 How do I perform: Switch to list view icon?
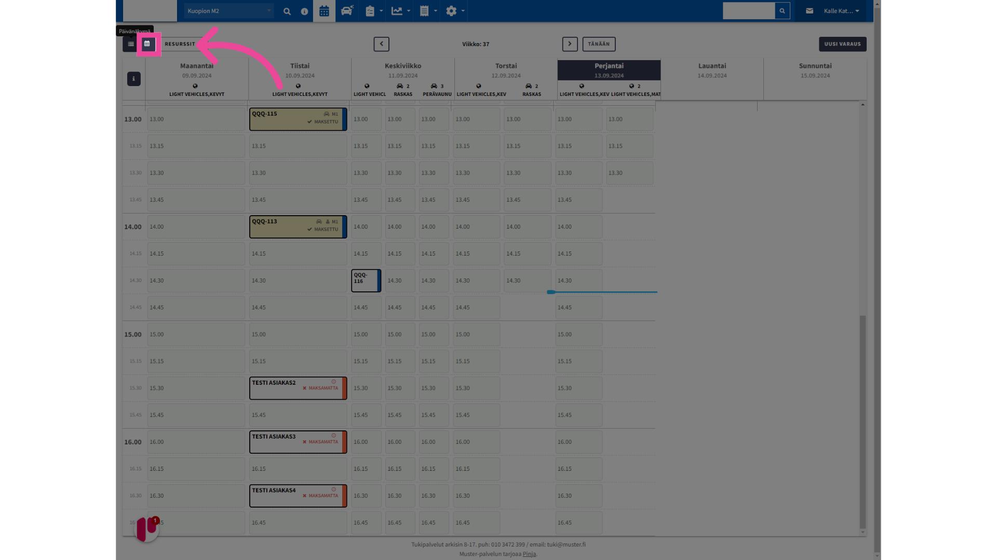(x=131, y=44)
